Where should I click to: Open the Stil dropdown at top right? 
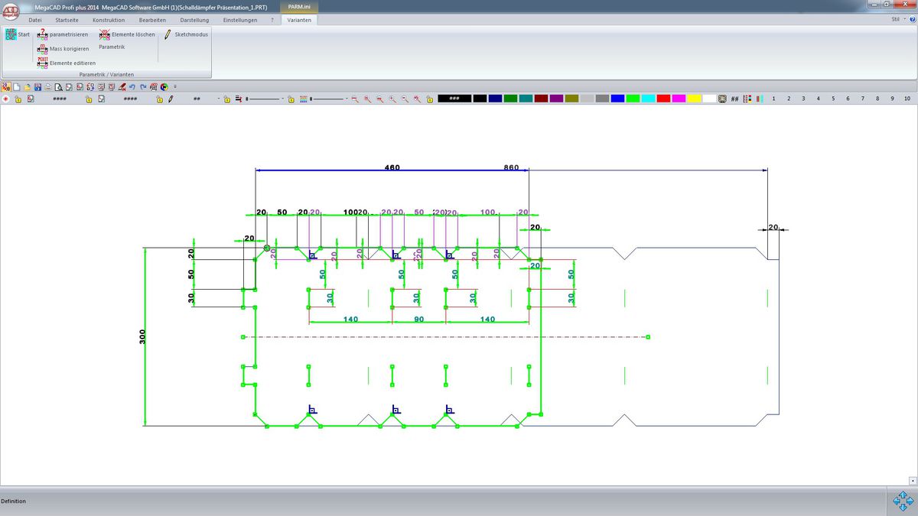pos(897,20)
